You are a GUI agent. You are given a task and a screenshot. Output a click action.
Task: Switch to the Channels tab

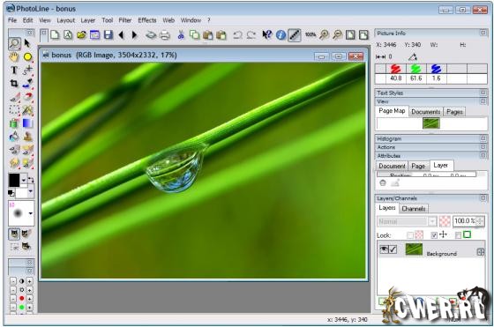click(x=414, y=209)
